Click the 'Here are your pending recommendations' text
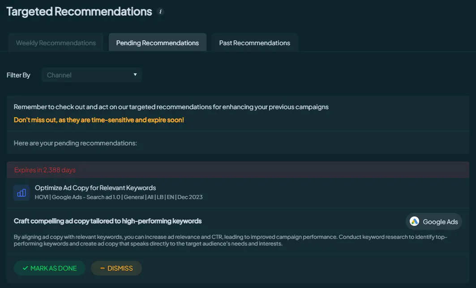Image resolution: width=476 pixels, height=288 pixels. pos(75,143)
